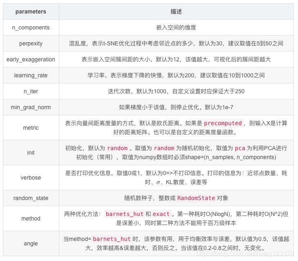This screenshot has height=261, width=298.
Task: Select the metric parameter cell
Action: click(x=31, y=128)
